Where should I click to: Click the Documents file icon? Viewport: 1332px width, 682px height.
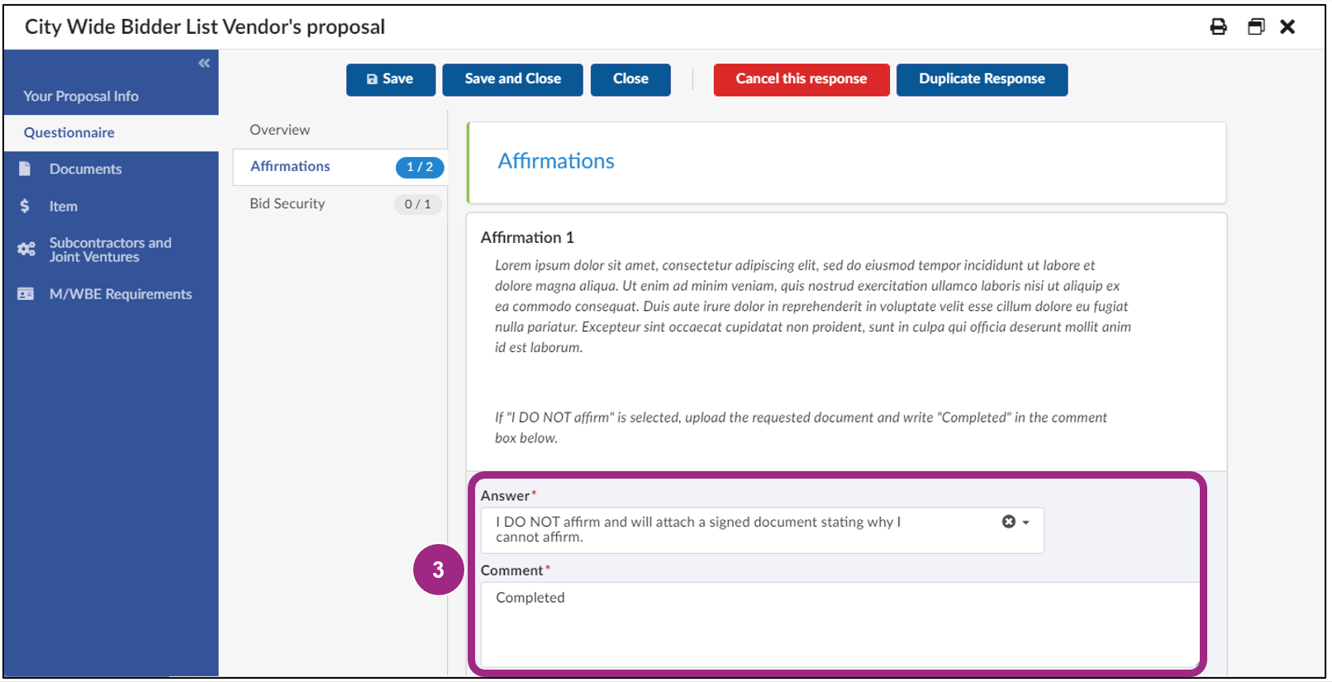coord(25,169)
